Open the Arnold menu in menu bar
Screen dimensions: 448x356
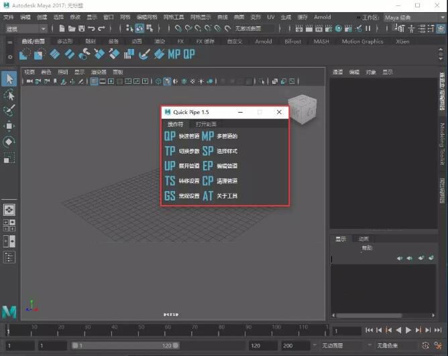[323, 17]
